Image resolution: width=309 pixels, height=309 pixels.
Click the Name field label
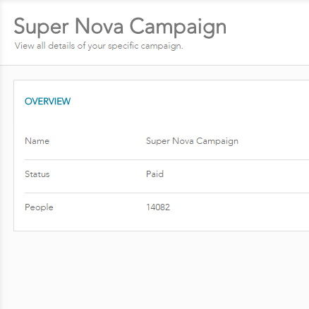[x=37, y=141]
